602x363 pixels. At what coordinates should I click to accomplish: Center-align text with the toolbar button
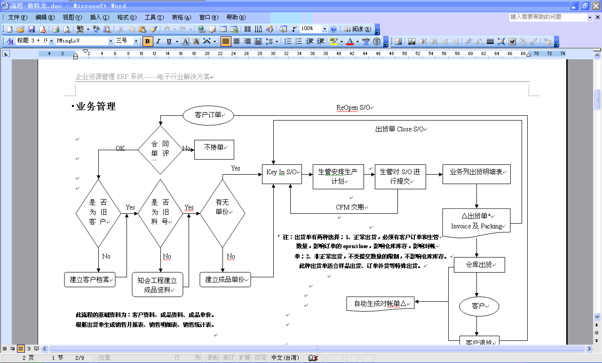237,41
